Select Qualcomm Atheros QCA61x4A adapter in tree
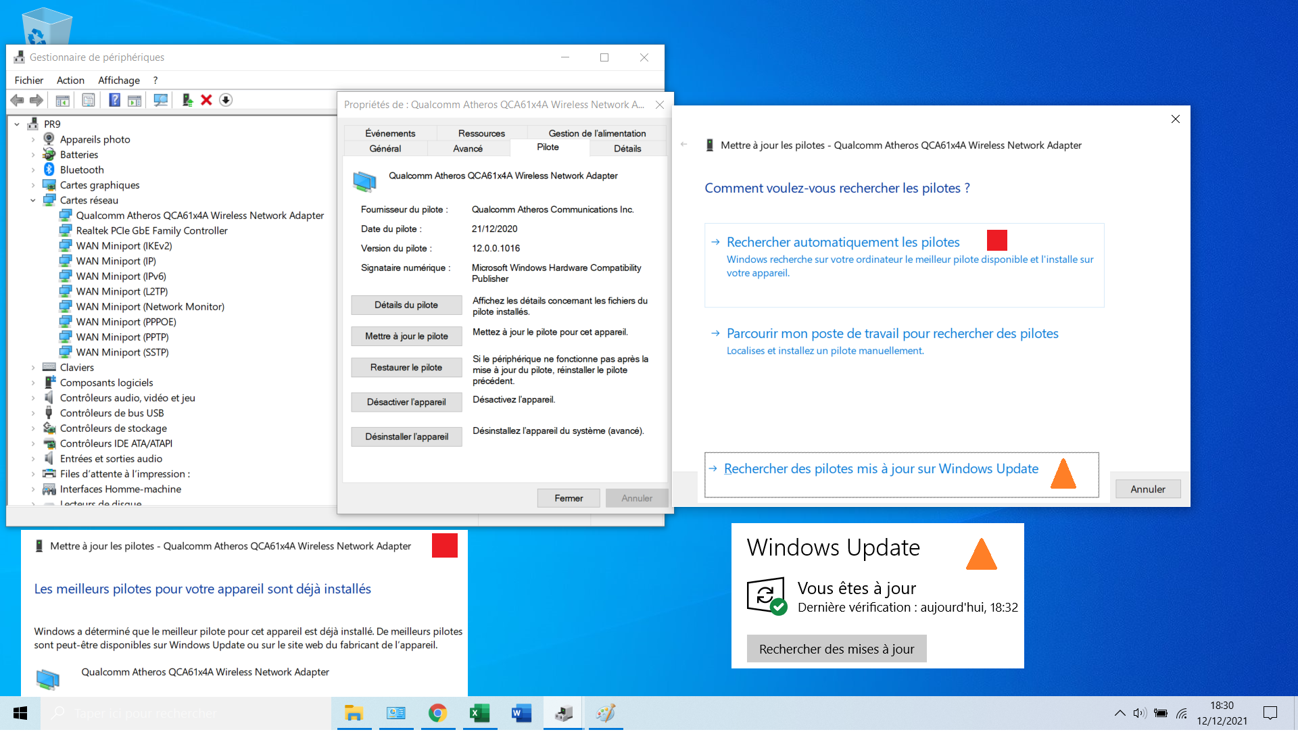Image resolution: width=1298 pixels, height=734 pixels. 200,216
